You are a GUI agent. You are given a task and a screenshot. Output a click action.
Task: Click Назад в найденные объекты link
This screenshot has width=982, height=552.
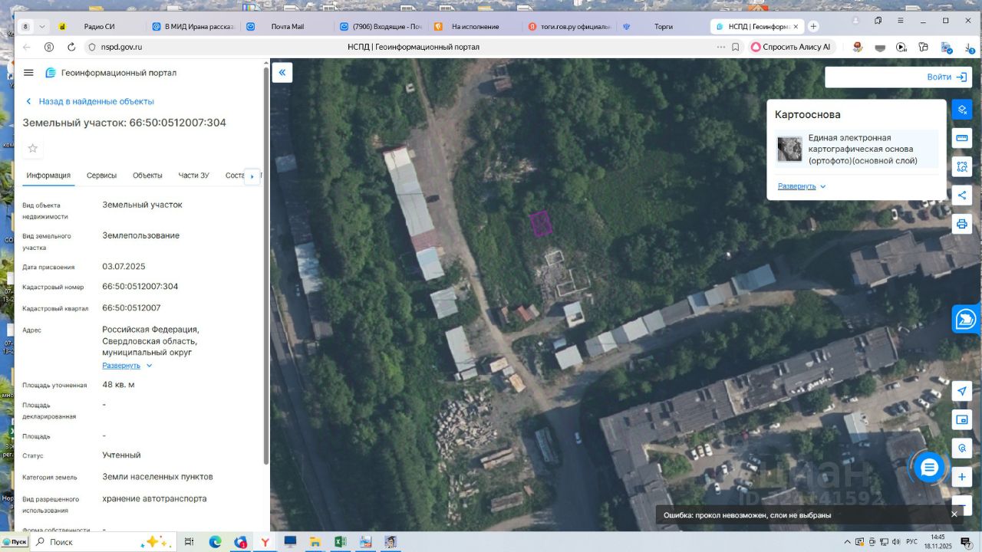(x=90, y=101)
